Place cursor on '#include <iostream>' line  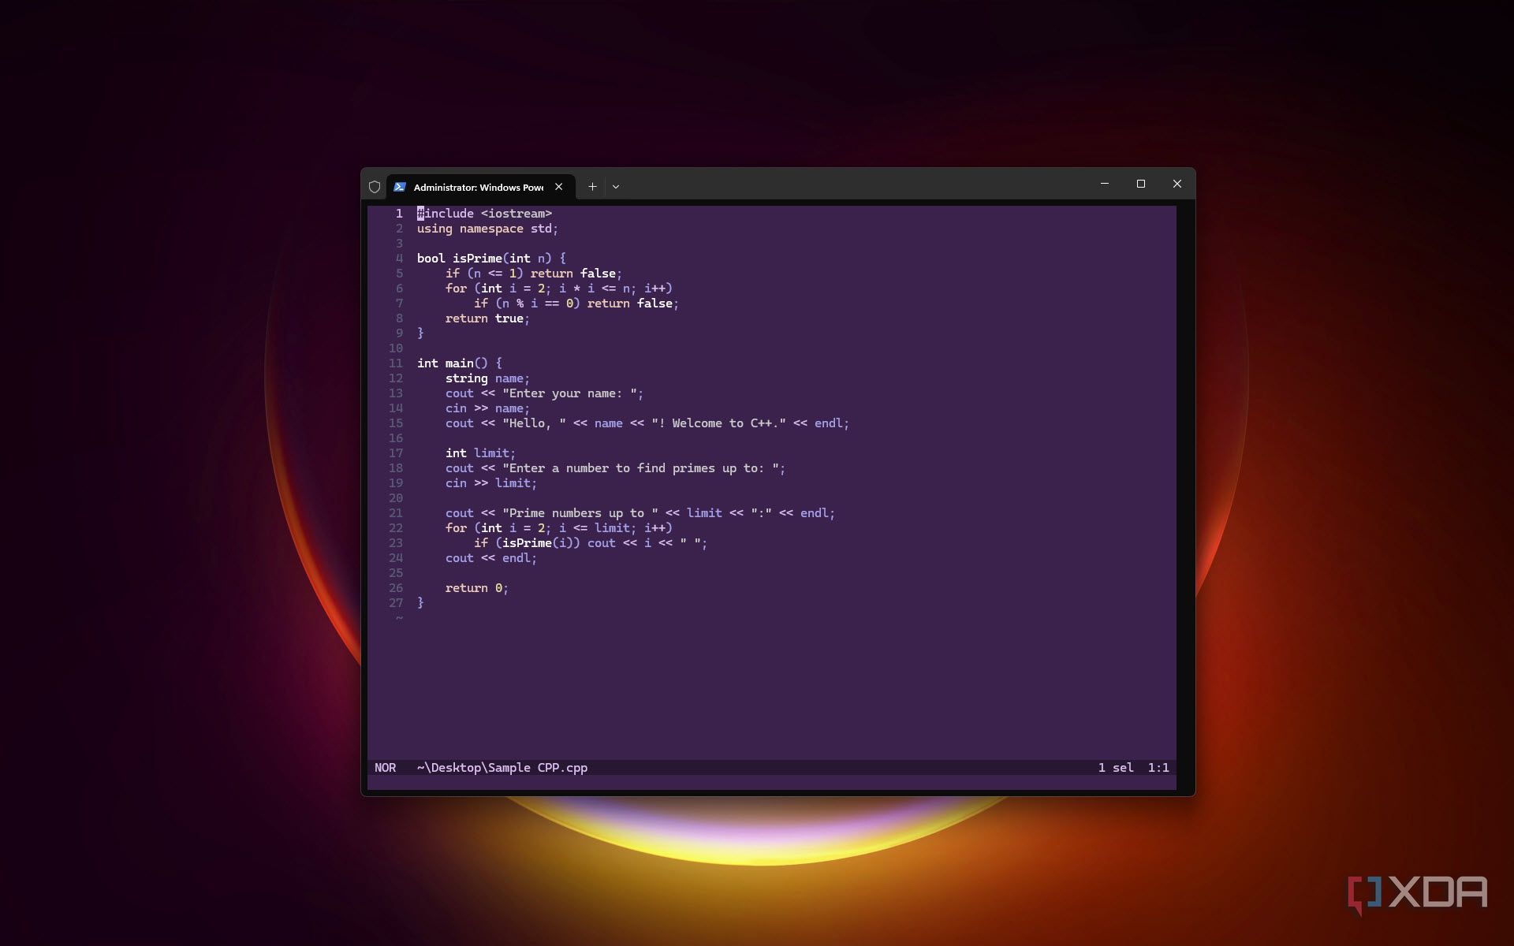[484, 214]
